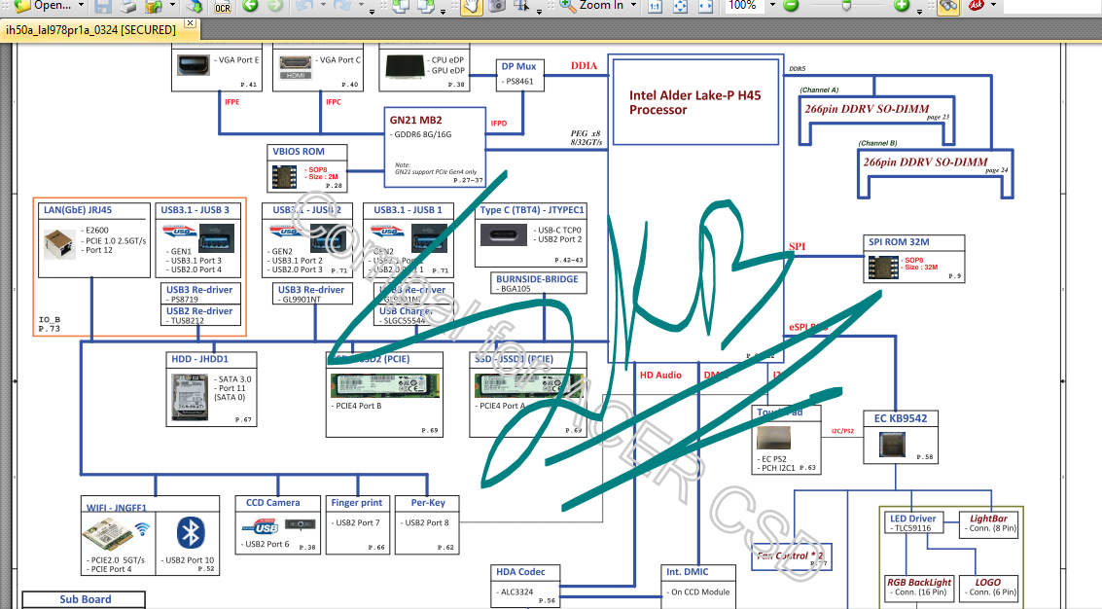Click the "LightBar" label
The width and height of the screenshot is (1102, 609).
(x=988, y=519)
